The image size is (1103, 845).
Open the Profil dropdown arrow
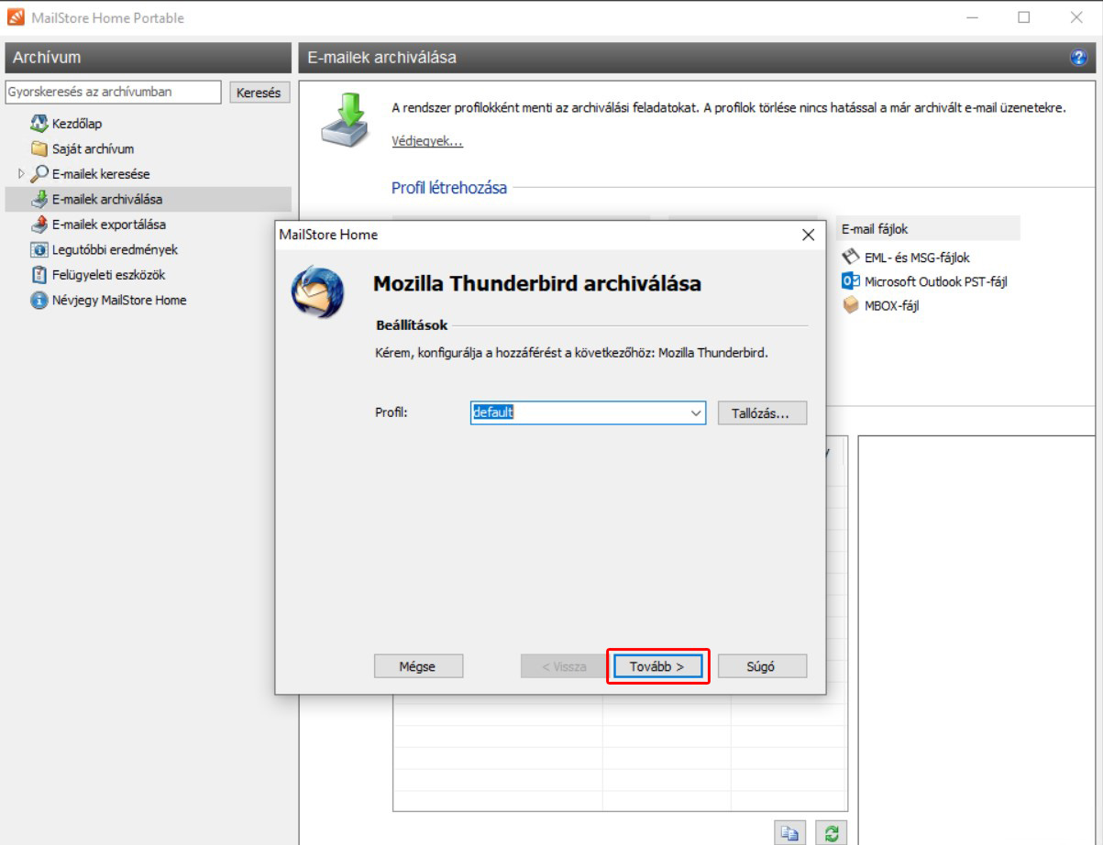(697, 413)
